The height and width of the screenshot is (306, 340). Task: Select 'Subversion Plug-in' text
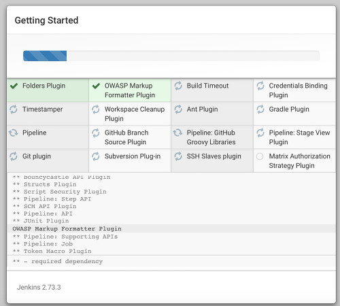pos(133,156)
